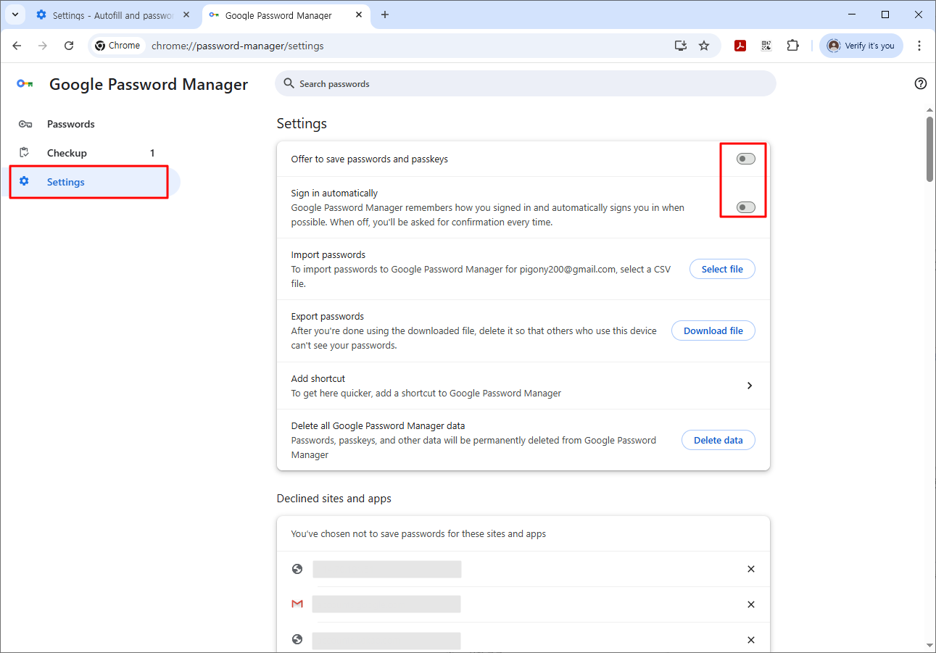Click the address bar URL

pos(238,46)
